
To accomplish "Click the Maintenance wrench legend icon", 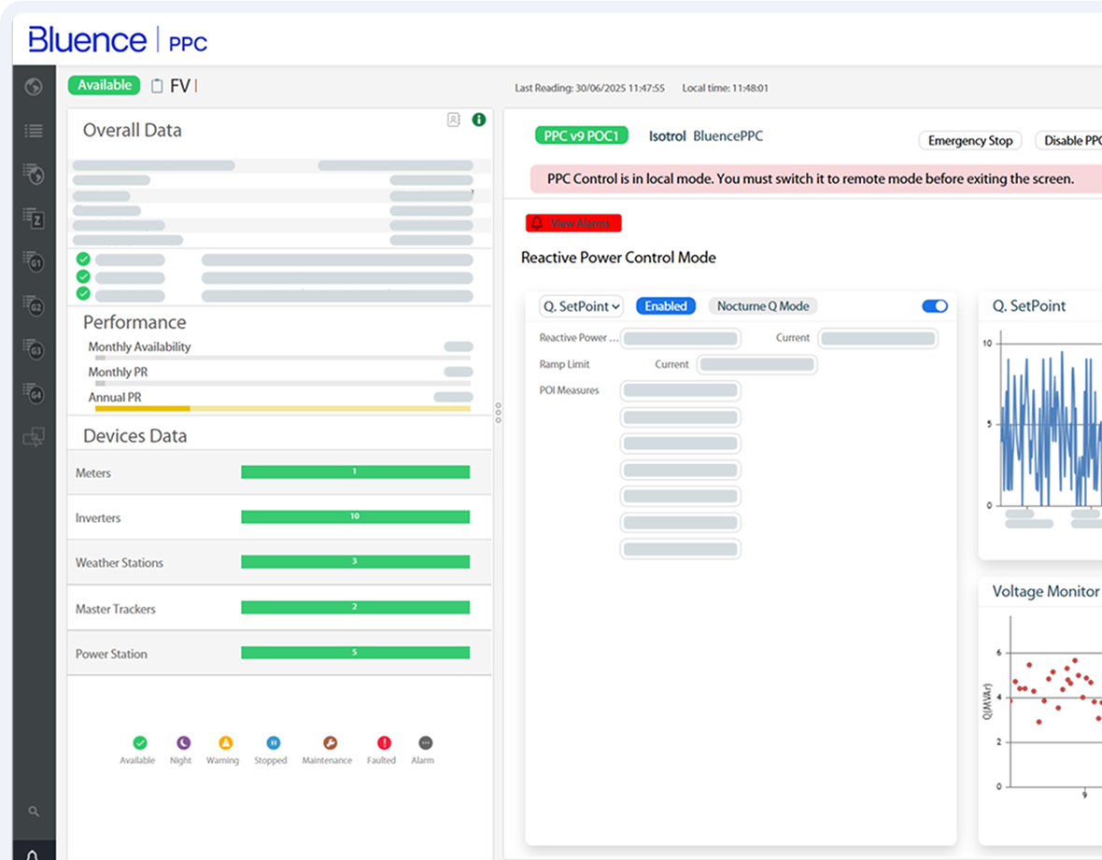I will [x=330, y=742].
